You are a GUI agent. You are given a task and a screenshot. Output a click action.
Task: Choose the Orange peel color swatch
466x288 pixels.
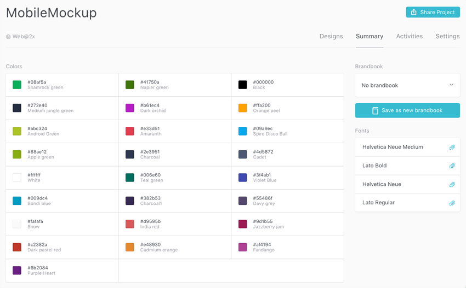[243, 108]
